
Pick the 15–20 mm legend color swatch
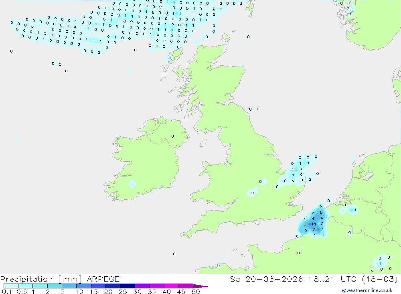(98, 286)
